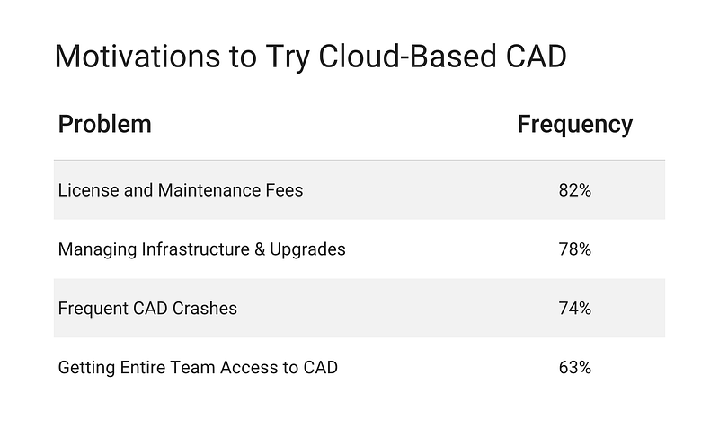Click the word Upgrades in second row
Screen dimensions: 719x428
pyautogui.click(x=307, y=250)
